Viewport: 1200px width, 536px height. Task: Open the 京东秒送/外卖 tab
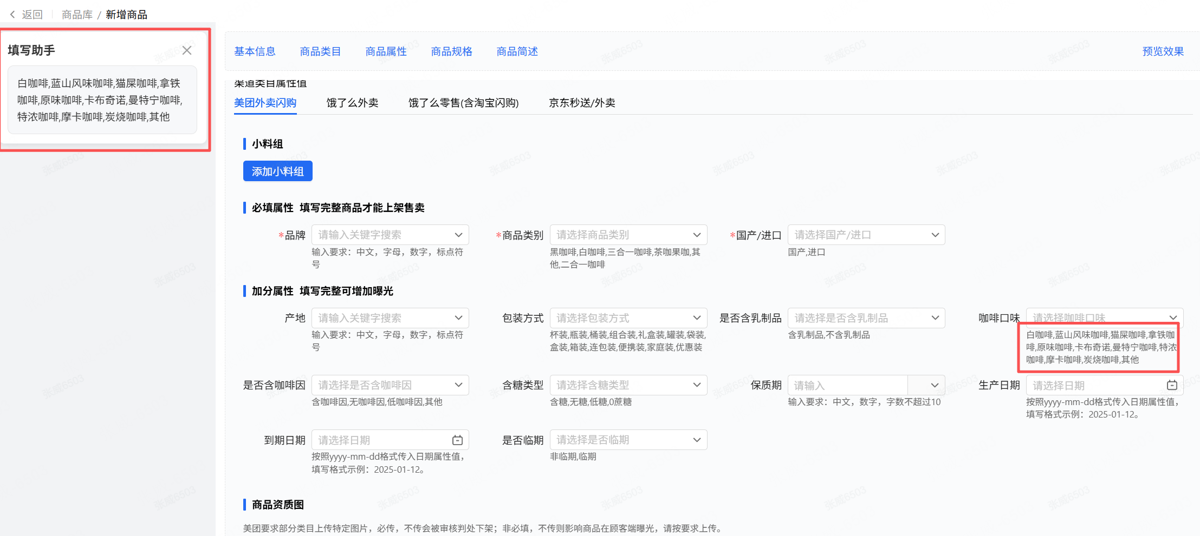click(582, 103)
